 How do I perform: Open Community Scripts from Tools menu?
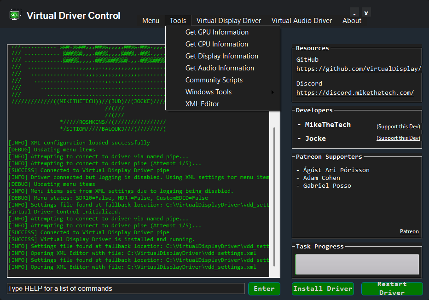pos(223,80)
